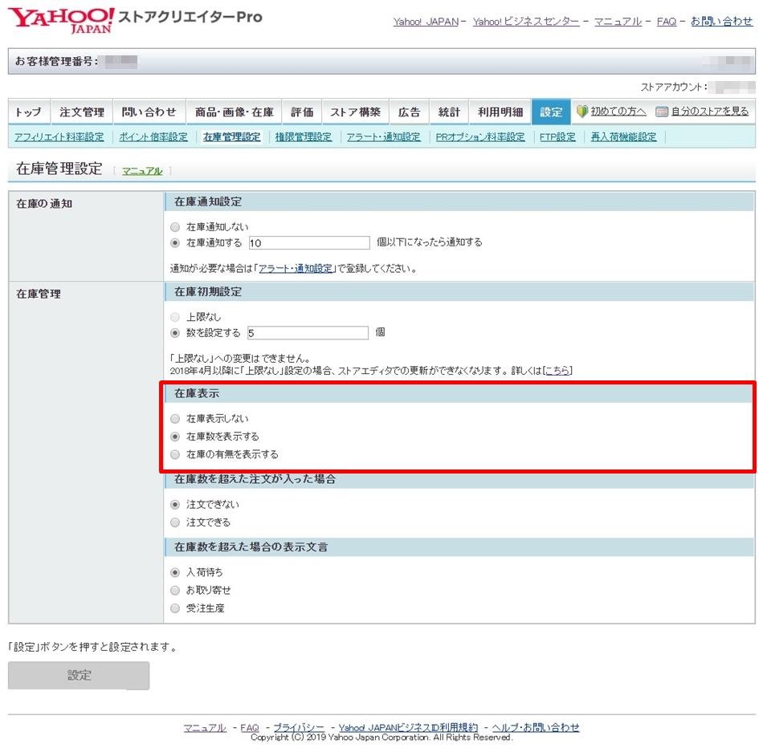This screenshot has width=763, height=748.
Task: Open footer Yahoo! JAPANビジネスID利用規約 link
Action: (408, 728)
